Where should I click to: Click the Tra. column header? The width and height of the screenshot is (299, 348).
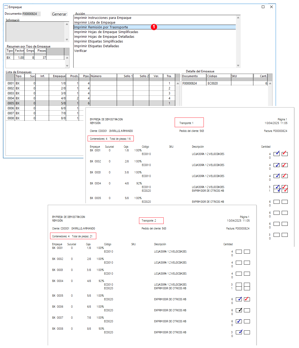point(169,76)
